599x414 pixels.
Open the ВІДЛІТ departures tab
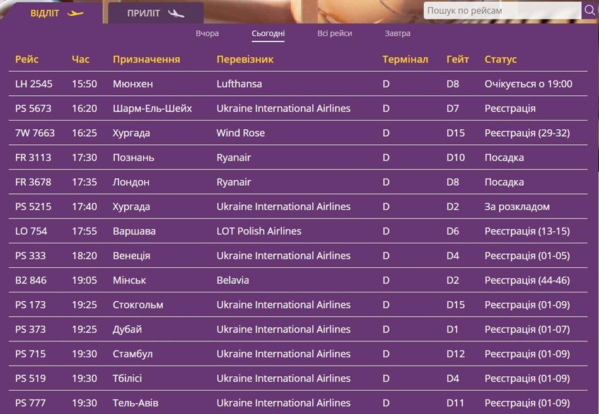52,13
